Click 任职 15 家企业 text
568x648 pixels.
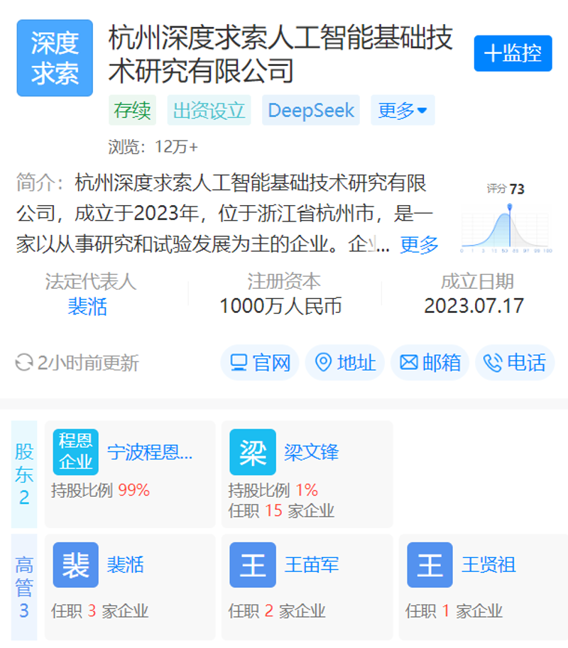[281, 511]
